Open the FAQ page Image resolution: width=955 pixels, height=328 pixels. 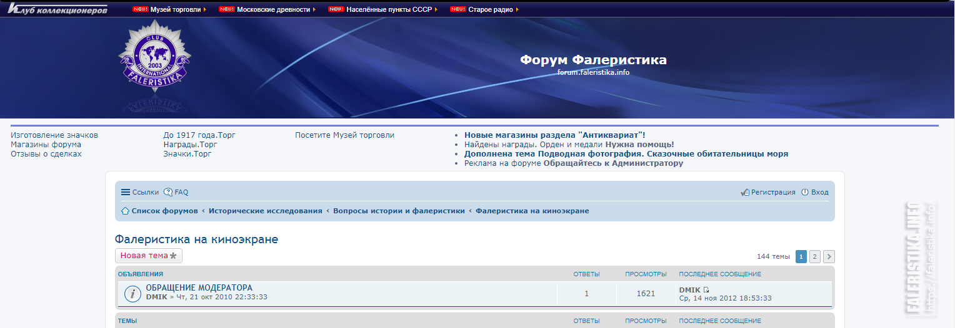point(181,192)
